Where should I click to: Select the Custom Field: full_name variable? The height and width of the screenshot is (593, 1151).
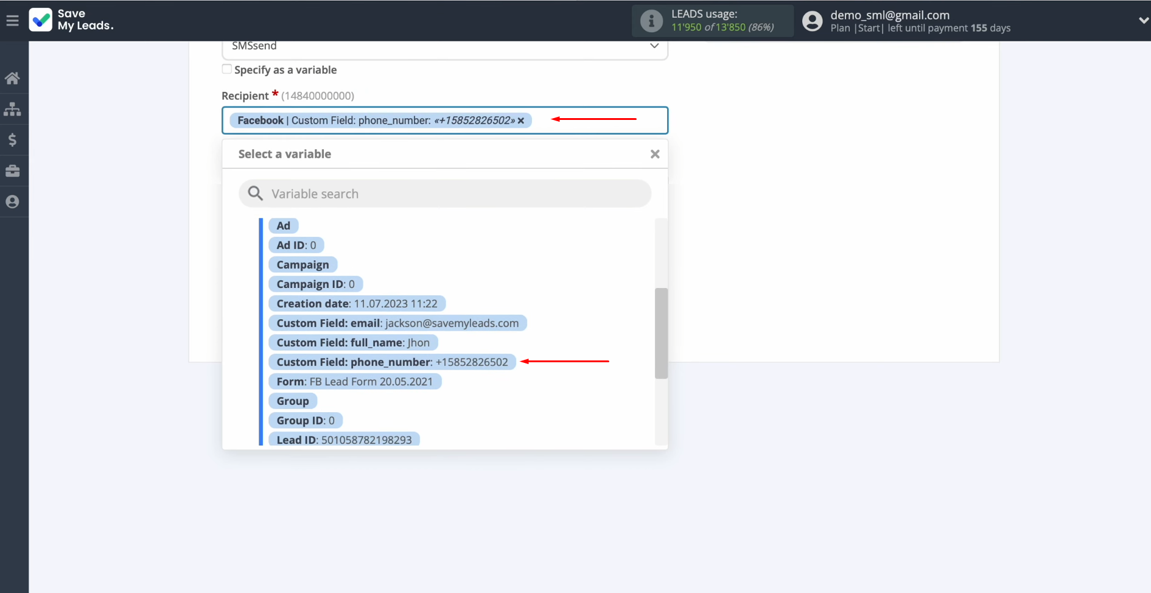354,343
